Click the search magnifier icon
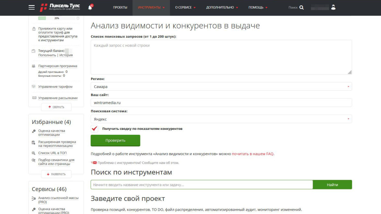The image size is (381, 214). pyautogui.click(x=302, y=7)
